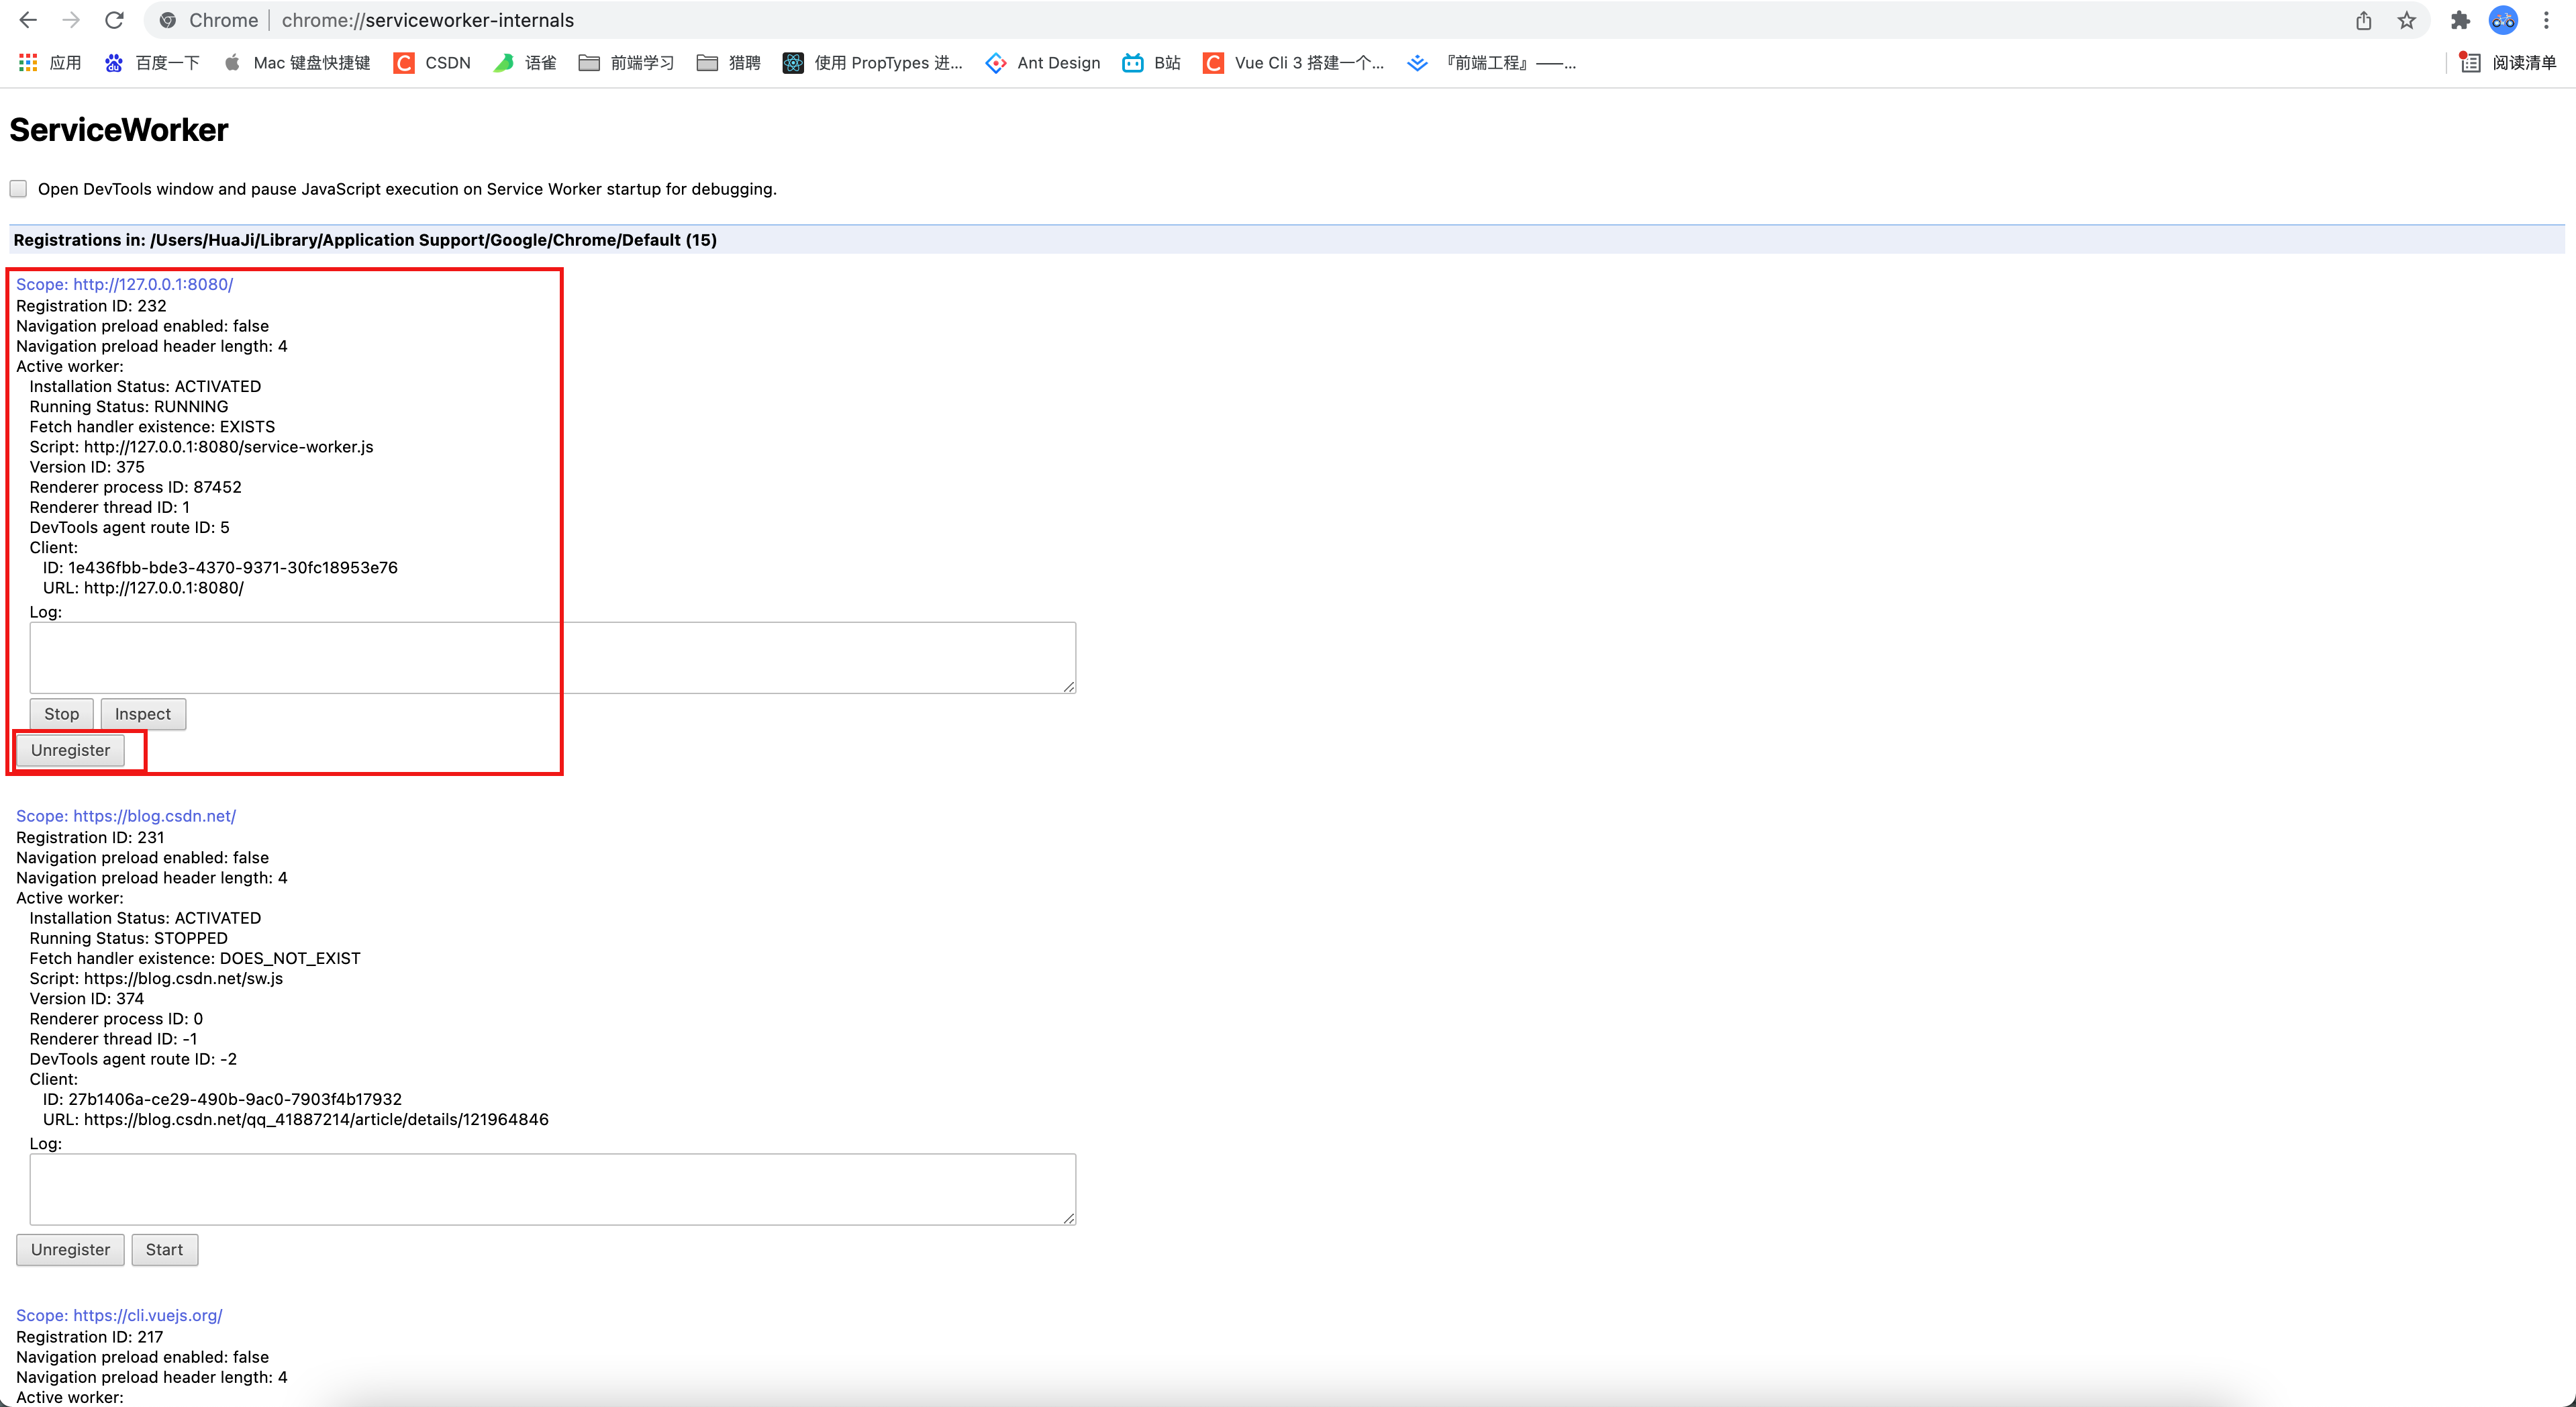Bookmark this page with star icon
This screenshot has width=2576, height=1407.
(2407, 20)
